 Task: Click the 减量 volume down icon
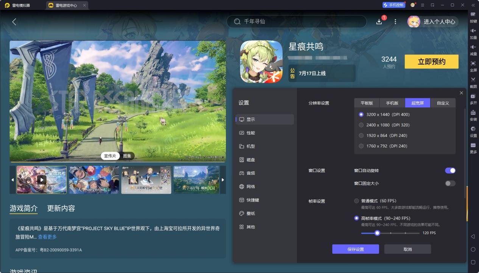(473, 47)
